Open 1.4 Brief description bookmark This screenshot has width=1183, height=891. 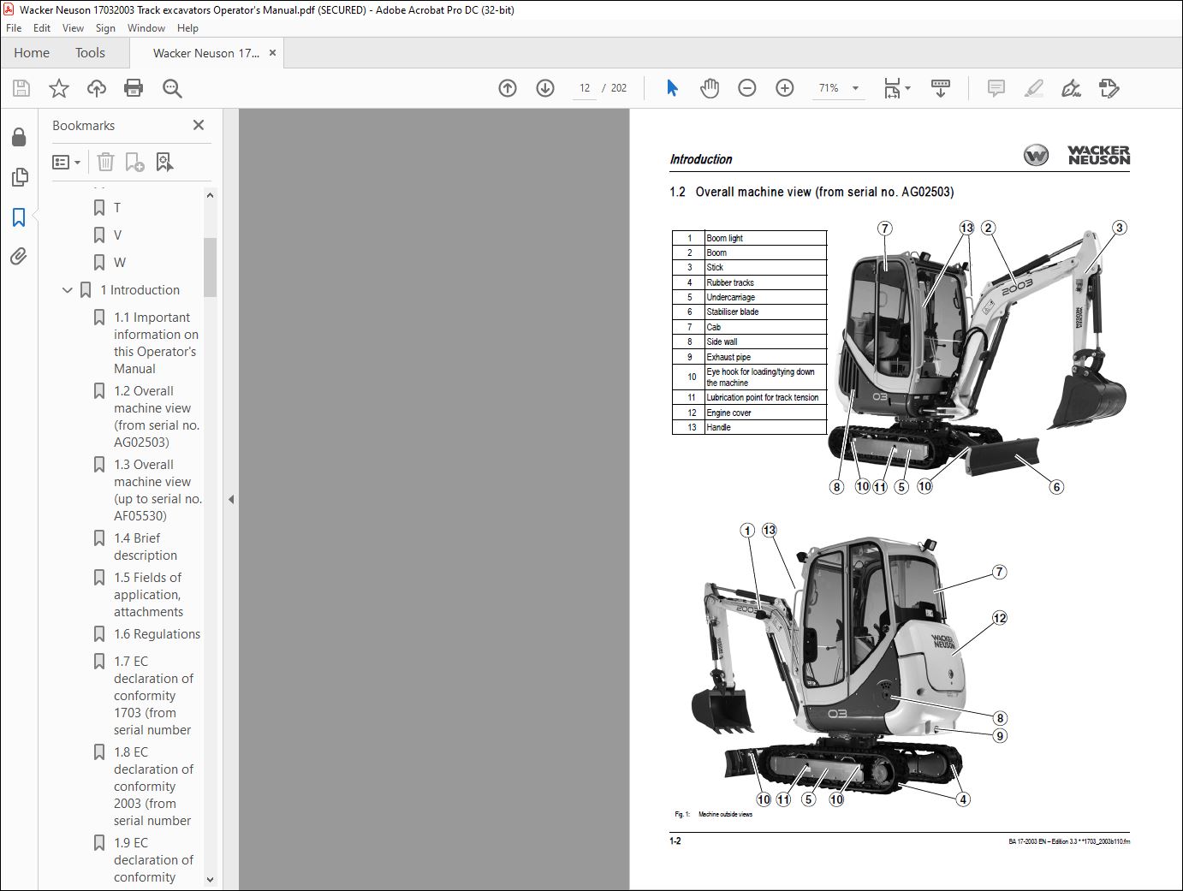tap(145, 547)
